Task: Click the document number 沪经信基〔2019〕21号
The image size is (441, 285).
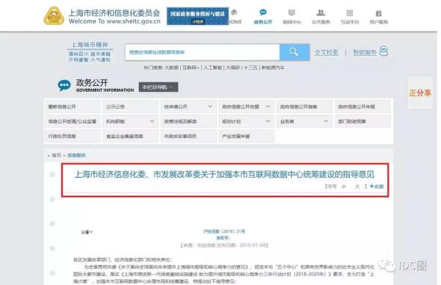Action: tap(224, 231)
